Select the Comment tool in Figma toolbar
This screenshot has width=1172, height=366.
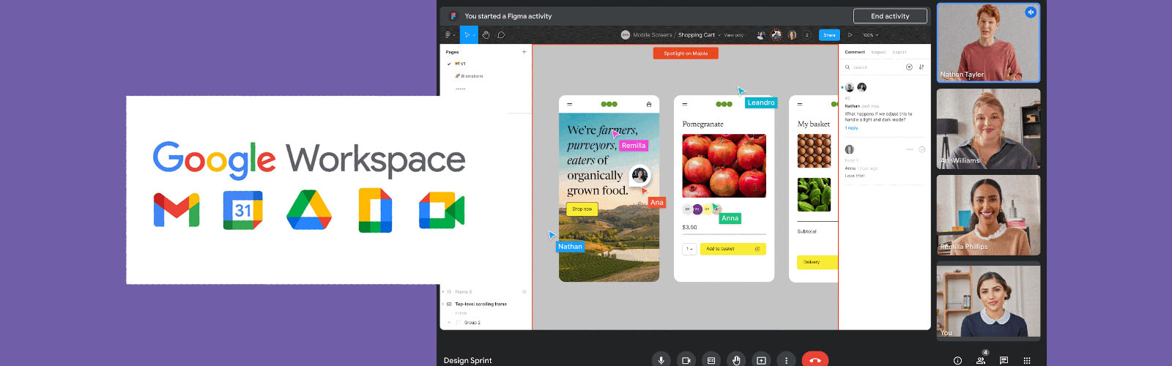[x=501, y=35]
